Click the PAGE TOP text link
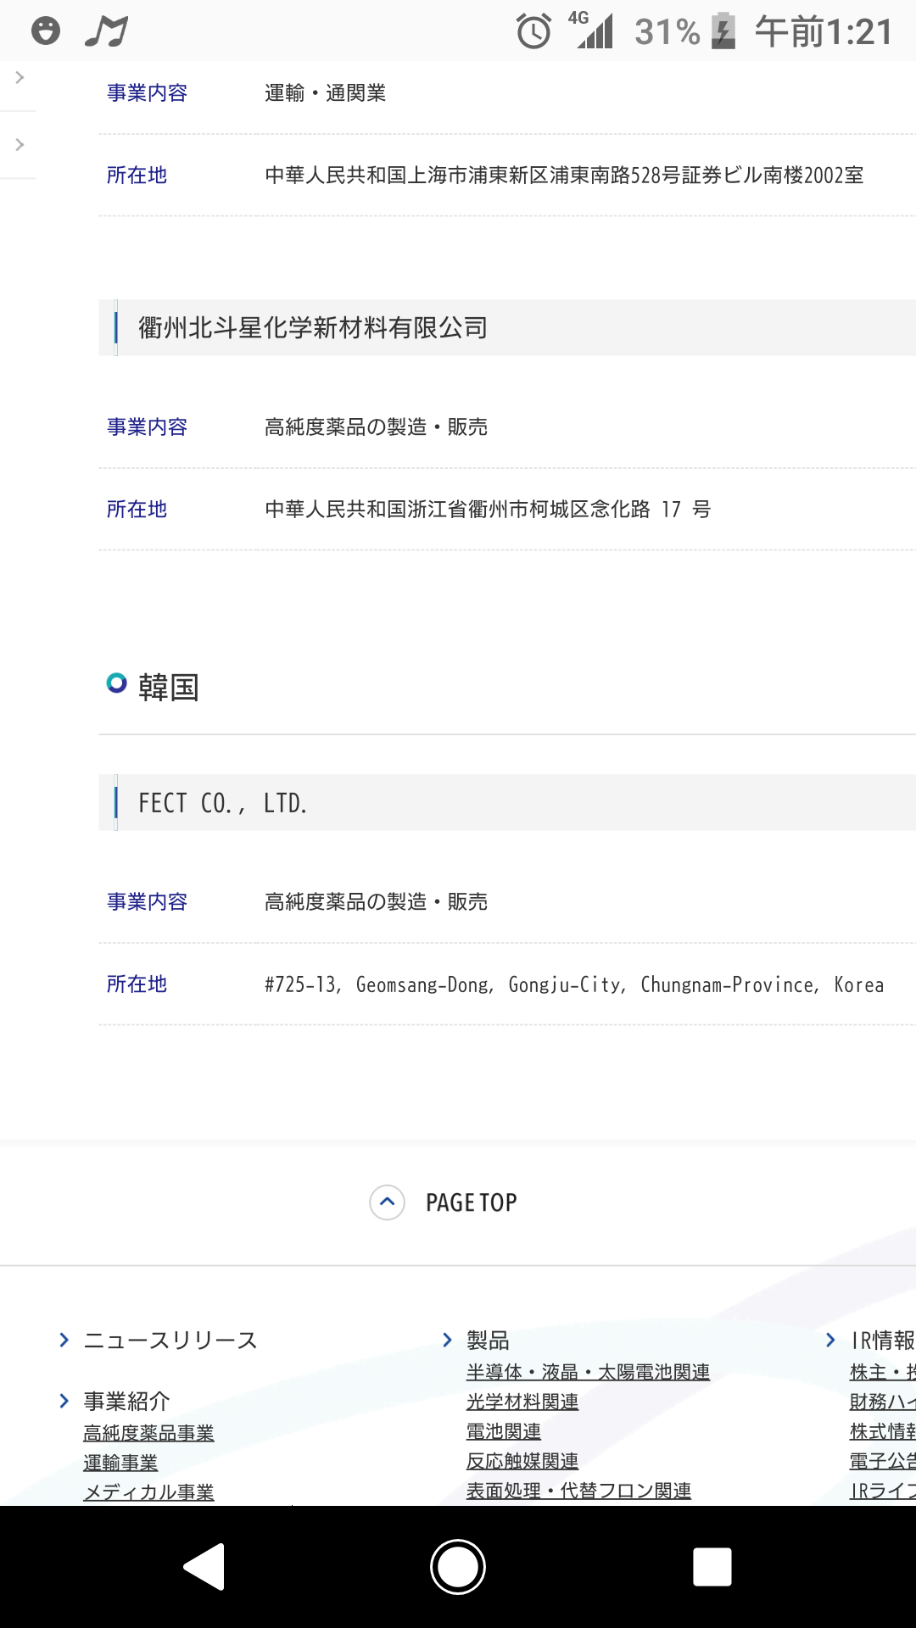 click(x=471, y=1202)
